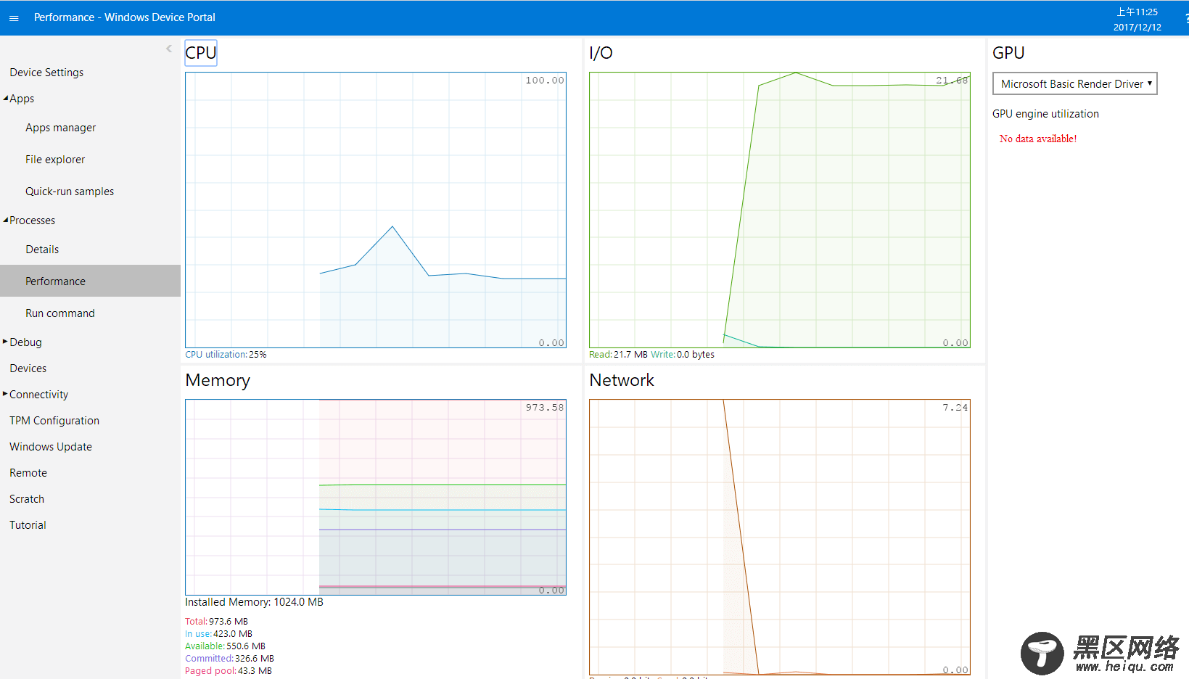
Task: Open process Details page
Action: click(42, 250)
